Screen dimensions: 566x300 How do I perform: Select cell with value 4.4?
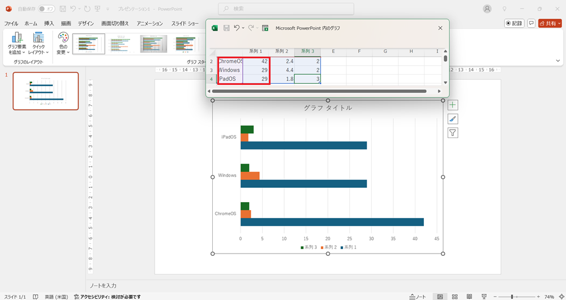point(282,70)
